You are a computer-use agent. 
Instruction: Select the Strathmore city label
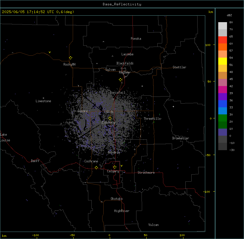[x=146, y=173]
